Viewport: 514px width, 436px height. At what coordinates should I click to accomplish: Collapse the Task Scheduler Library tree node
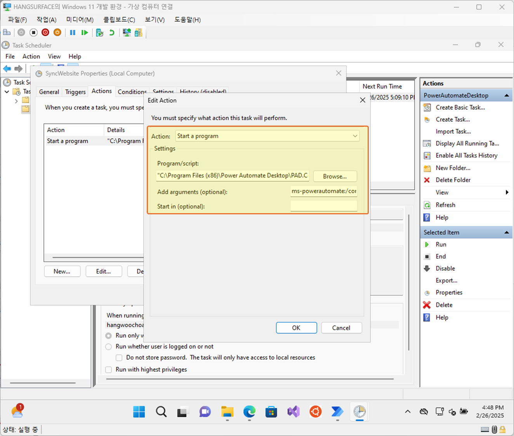click(x=7, y=92)
